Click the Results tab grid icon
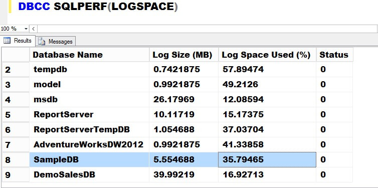378x188 pixels. click(x=7, y=41)
